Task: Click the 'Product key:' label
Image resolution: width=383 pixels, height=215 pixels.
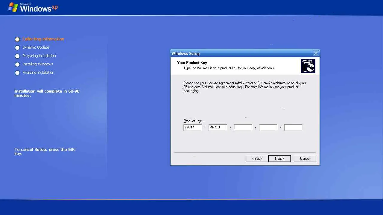Action: [193, 121]
